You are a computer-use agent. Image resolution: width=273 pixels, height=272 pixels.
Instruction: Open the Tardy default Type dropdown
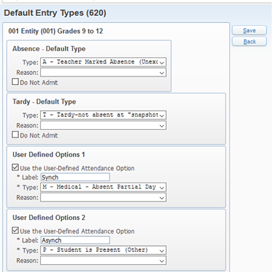[103, 115]
